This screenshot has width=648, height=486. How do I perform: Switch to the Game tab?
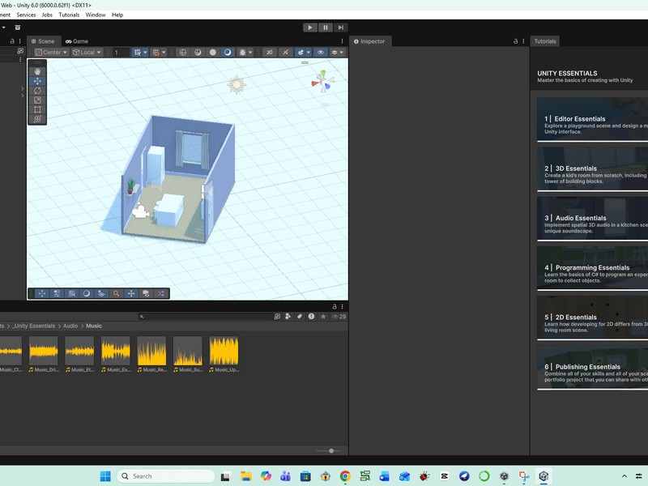click(77, 41)
